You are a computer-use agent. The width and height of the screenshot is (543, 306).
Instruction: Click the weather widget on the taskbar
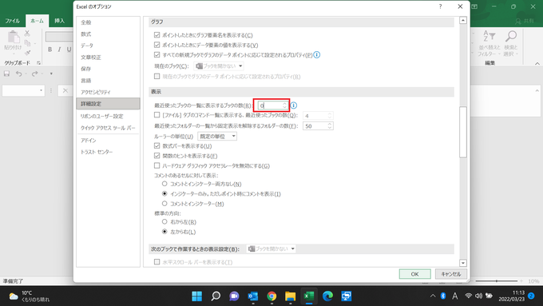click(x=29, y=296)
